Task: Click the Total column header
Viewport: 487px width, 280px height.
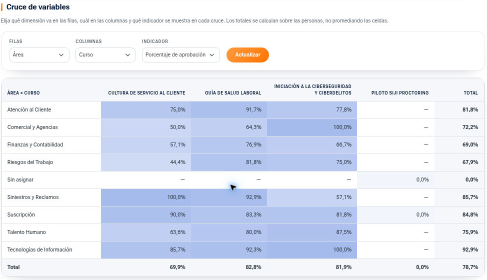Action: pos(471,93)
